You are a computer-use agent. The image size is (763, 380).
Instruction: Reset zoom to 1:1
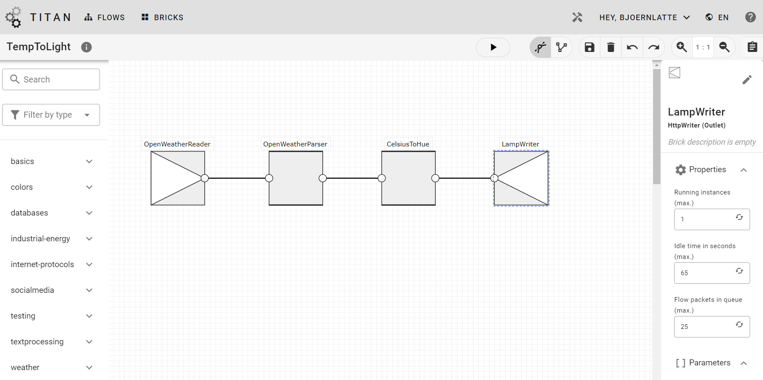coord(703,47)
